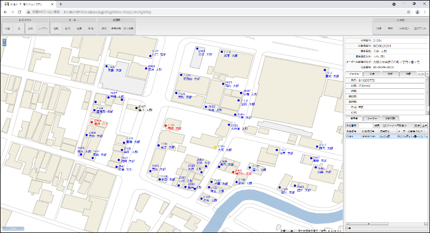Viewport: 430px width, 233px height.
Task: Go back in the browser
Action: 5,12
